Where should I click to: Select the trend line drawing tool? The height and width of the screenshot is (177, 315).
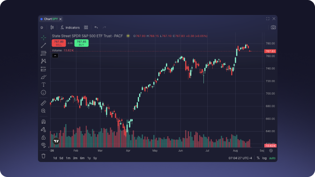[44, 45]
